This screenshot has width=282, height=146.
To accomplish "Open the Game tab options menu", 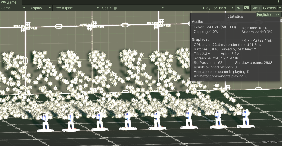I will [x=279, y=2].
